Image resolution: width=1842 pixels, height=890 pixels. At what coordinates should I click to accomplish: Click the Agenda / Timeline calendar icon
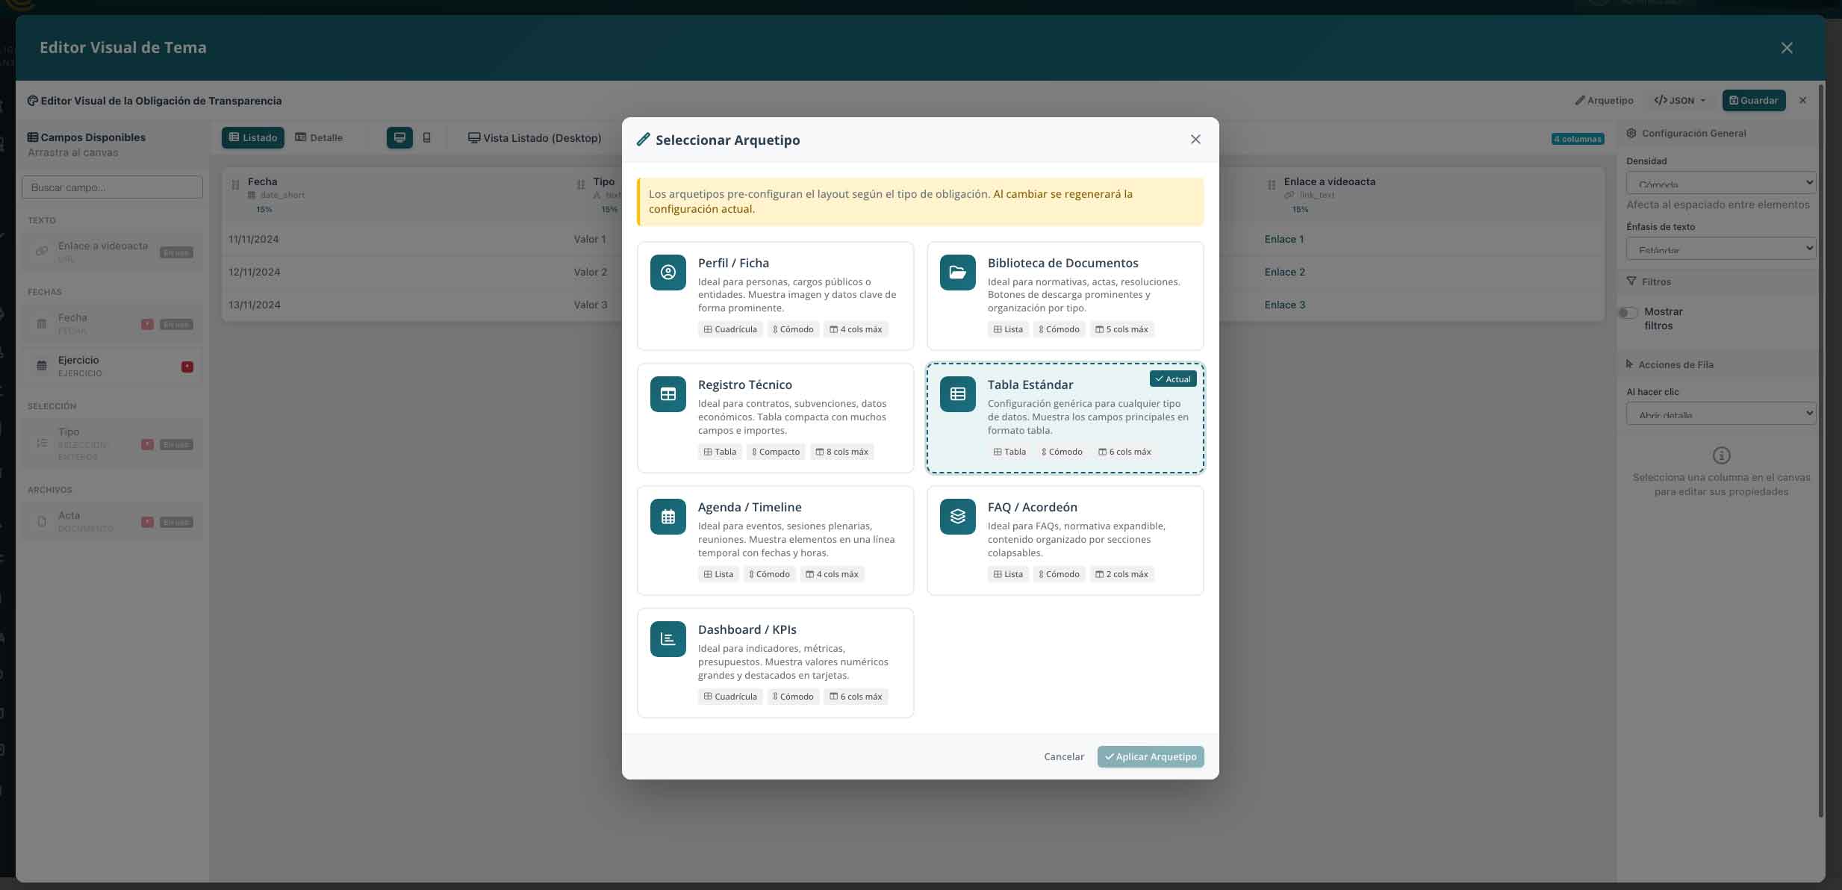[668, 517]
